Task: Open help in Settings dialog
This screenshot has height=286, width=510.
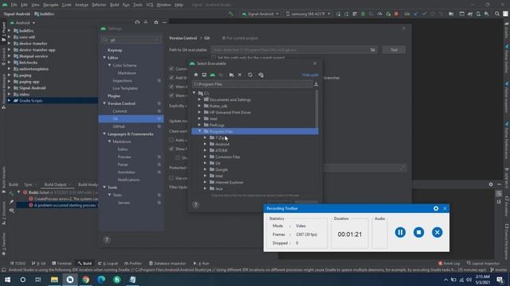Action: [x=106, y=240]
